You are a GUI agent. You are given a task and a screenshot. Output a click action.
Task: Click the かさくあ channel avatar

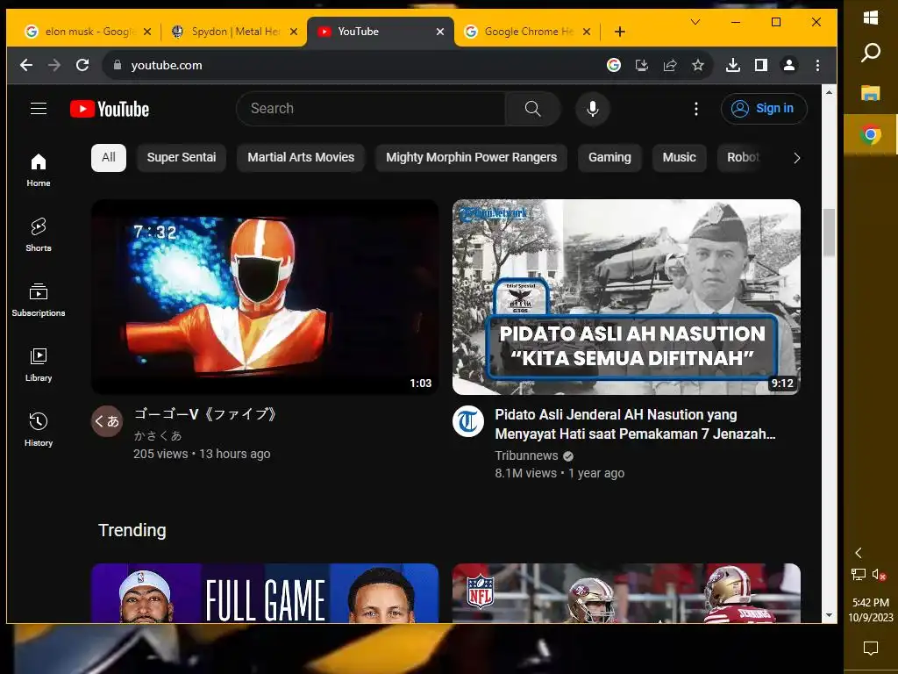click(x=107, y=421)
